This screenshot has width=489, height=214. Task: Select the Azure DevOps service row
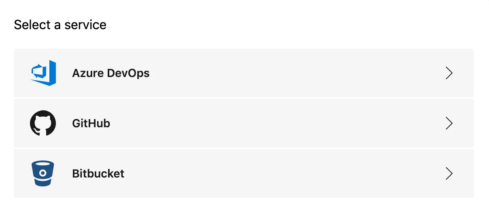pos(244,73)
